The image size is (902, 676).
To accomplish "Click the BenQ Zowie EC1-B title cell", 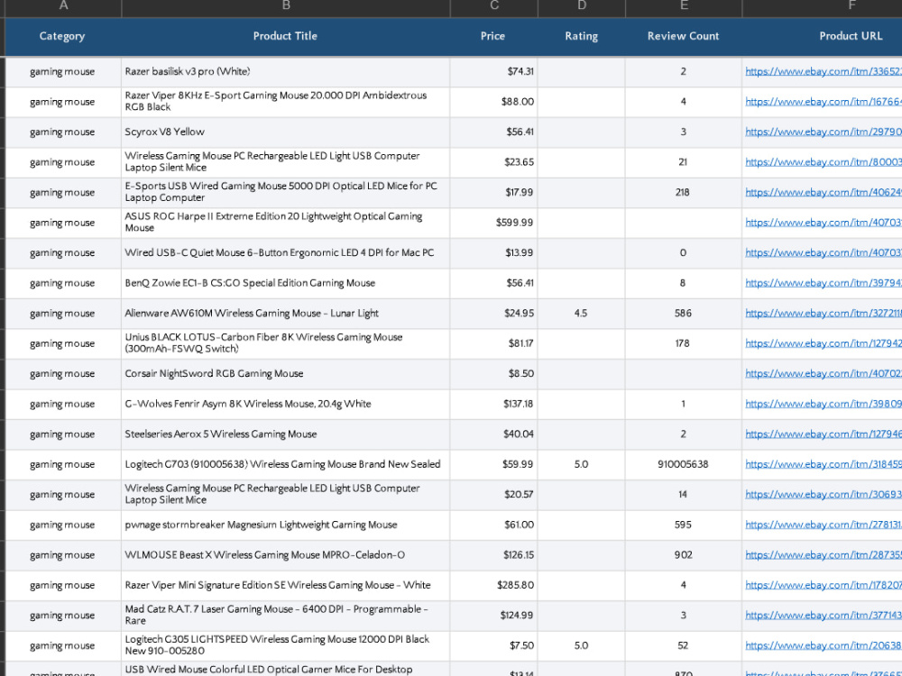I will (285, 283).
